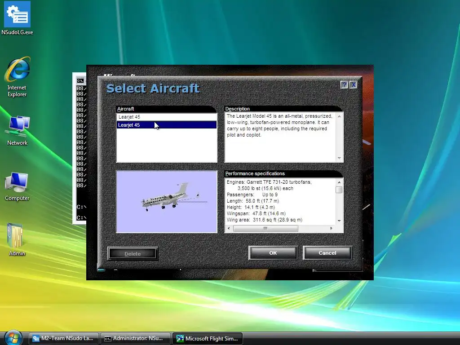Viewport: 460px width, 345px height.
Task: Click the Passengers line in Performance specifications
Action: point(252,195)
